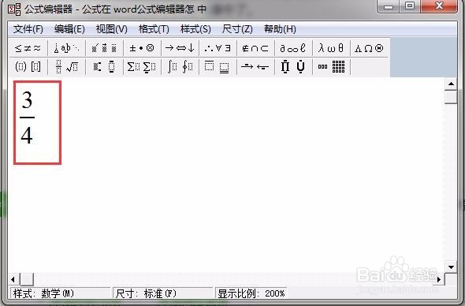Viewport: 465px width, 306px height.
Task: Click the horizontal scrollbar right arrow
Action: 439,279
